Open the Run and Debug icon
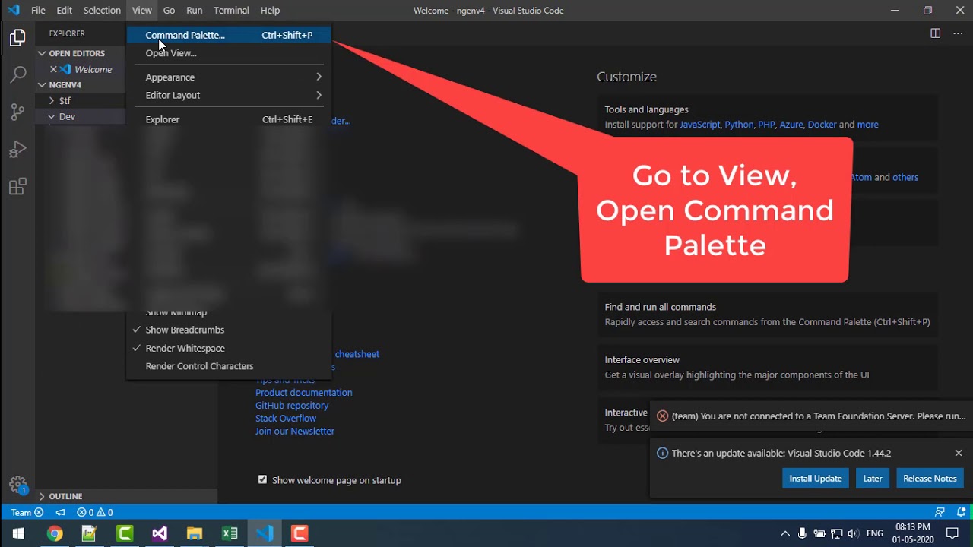973x547 pixels. 17,149
